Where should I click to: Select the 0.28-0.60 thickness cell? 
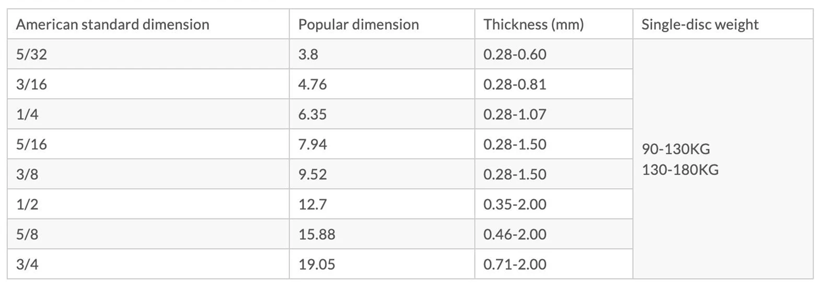[553, 54]
